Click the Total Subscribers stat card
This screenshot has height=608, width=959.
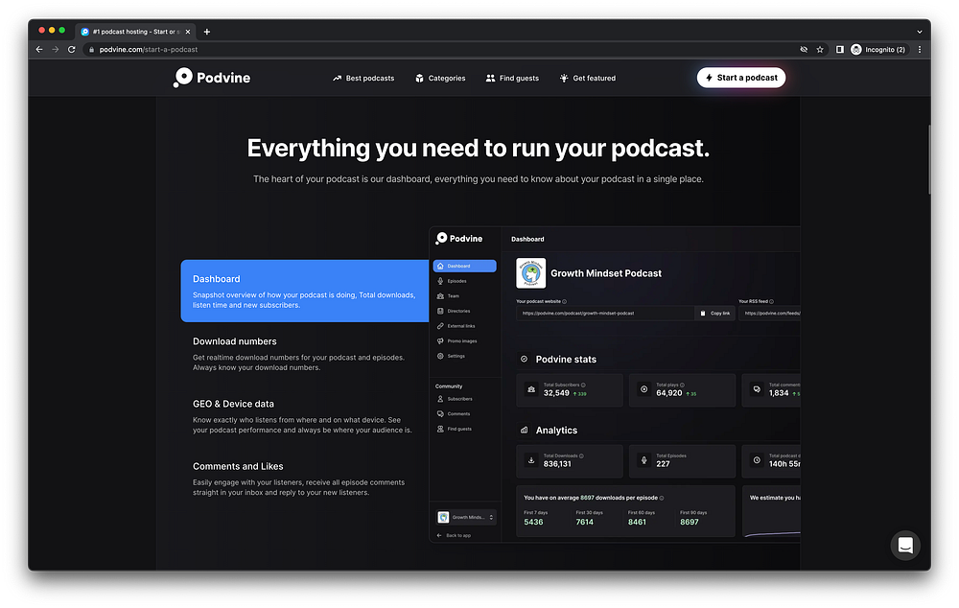[x=570, y=390]
